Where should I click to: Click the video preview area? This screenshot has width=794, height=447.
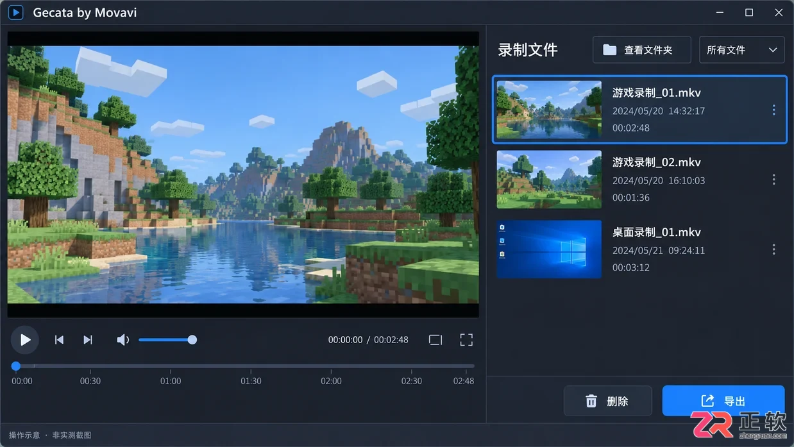[x=243, y=174]
